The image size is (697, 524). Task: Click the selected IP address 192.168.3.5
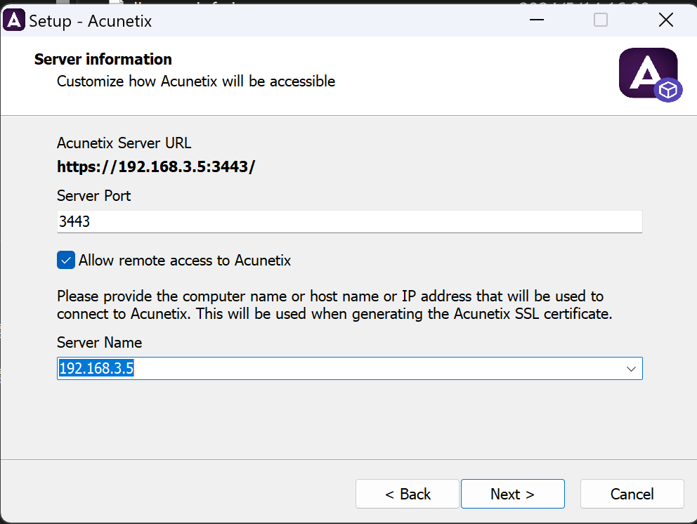[x=95, y=367]
